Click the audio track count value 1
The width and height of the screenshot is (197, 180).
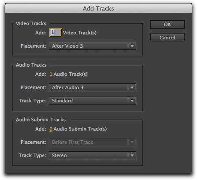tap(51, 74)
